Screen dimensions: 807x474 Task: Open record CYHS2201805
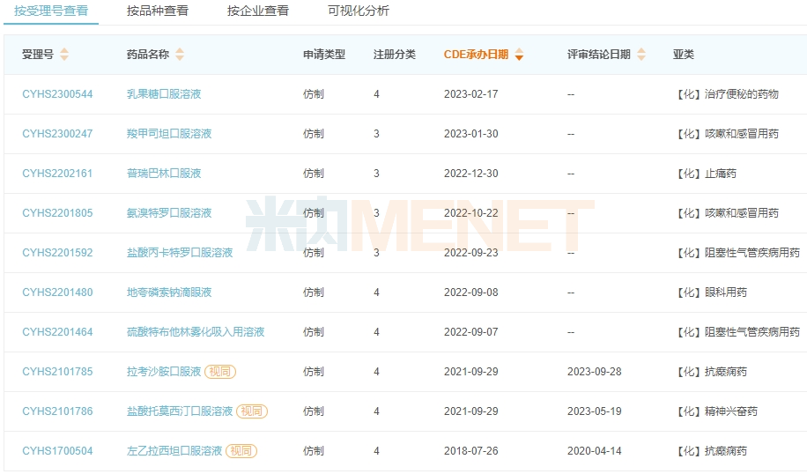point(57,213)
